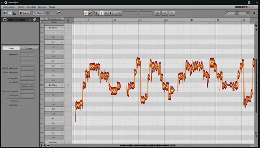Open the Tonalidad/escala dropdown header
Viewport: 260px width, 148px height.
54,19
